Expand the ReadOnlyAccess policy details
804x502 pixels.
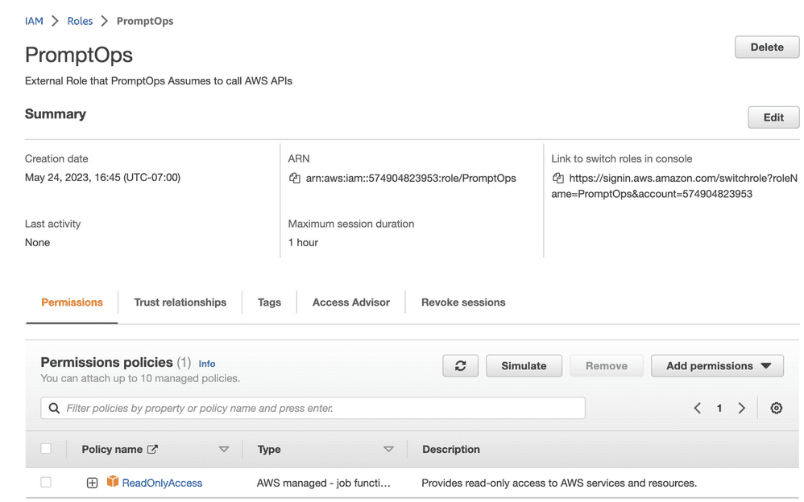click(93, 483)
